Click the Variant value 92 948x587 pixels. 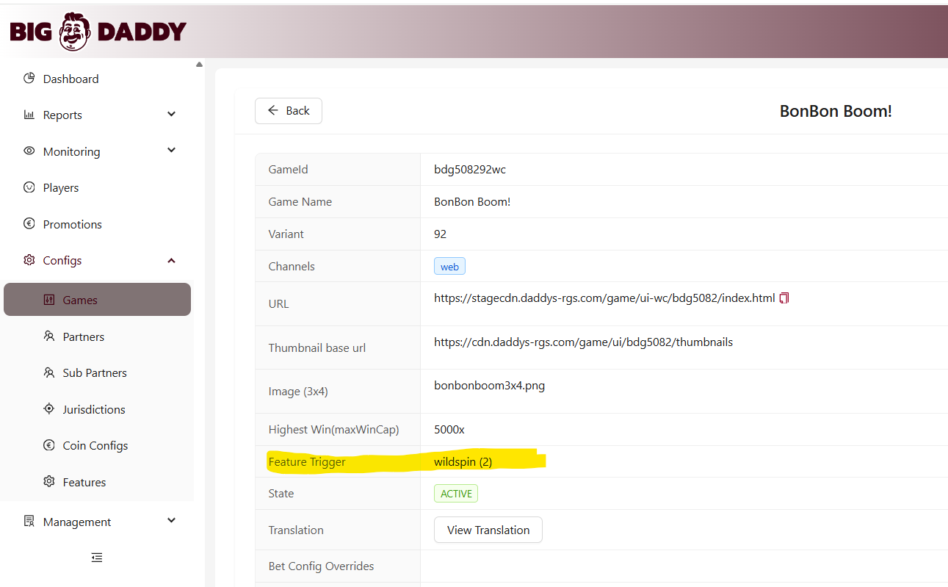(x=441, y=234)
